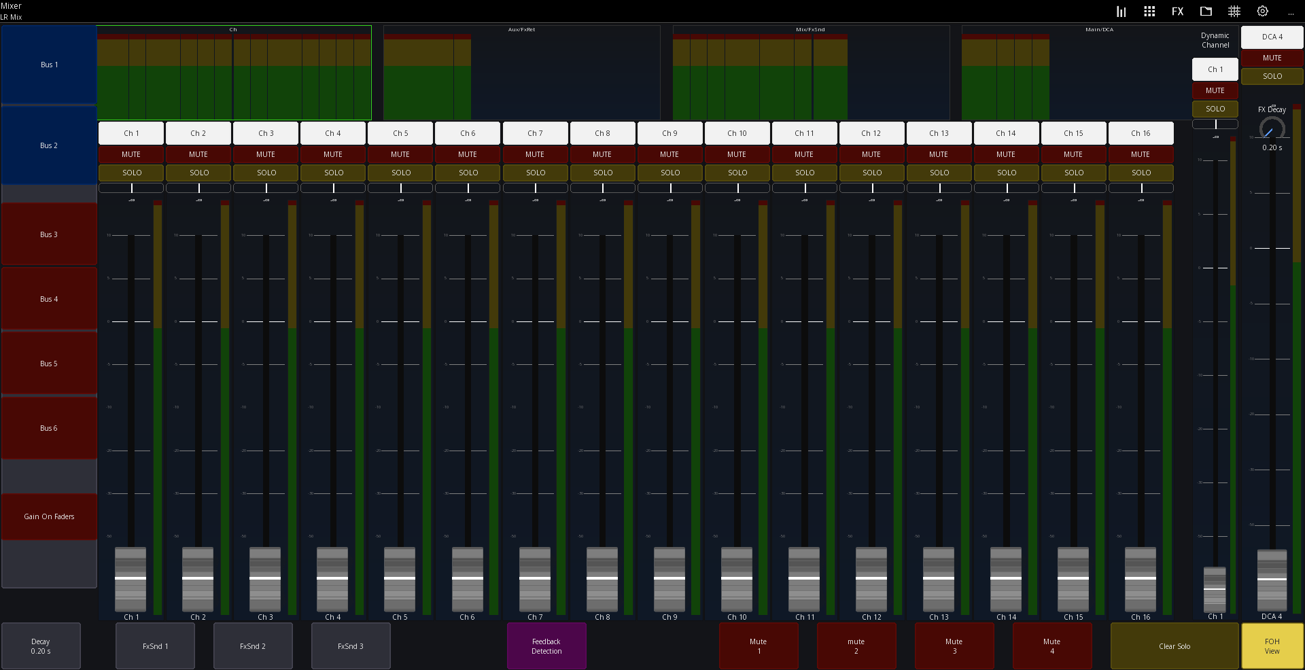The width and height of the screenshot is (1305, 670).
Task: Mute channel Ch 16
Action: 1141,154
